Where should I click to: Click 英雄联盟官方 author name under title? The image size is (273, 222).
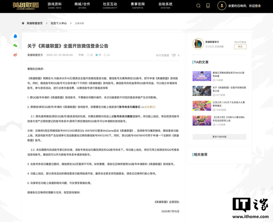(35, 55)
